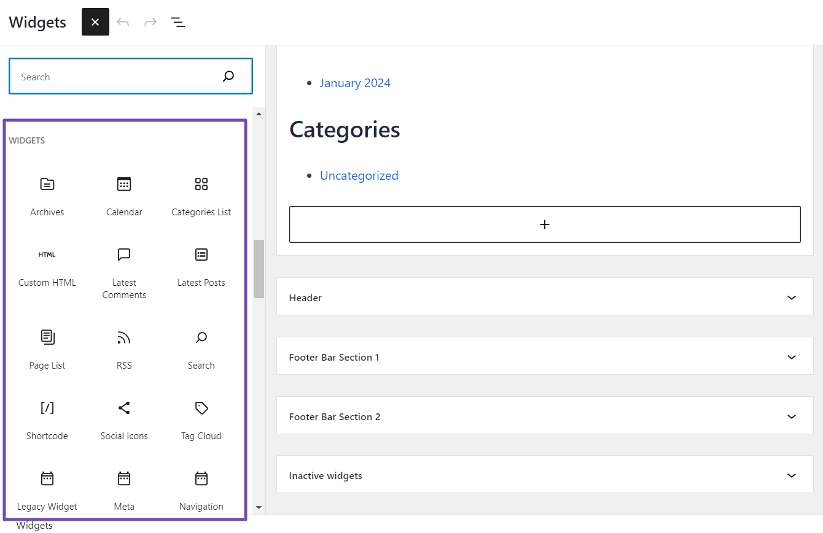This screenshot has width=823, height=533.
Task: Undo the last change
Action: [123, 22]
